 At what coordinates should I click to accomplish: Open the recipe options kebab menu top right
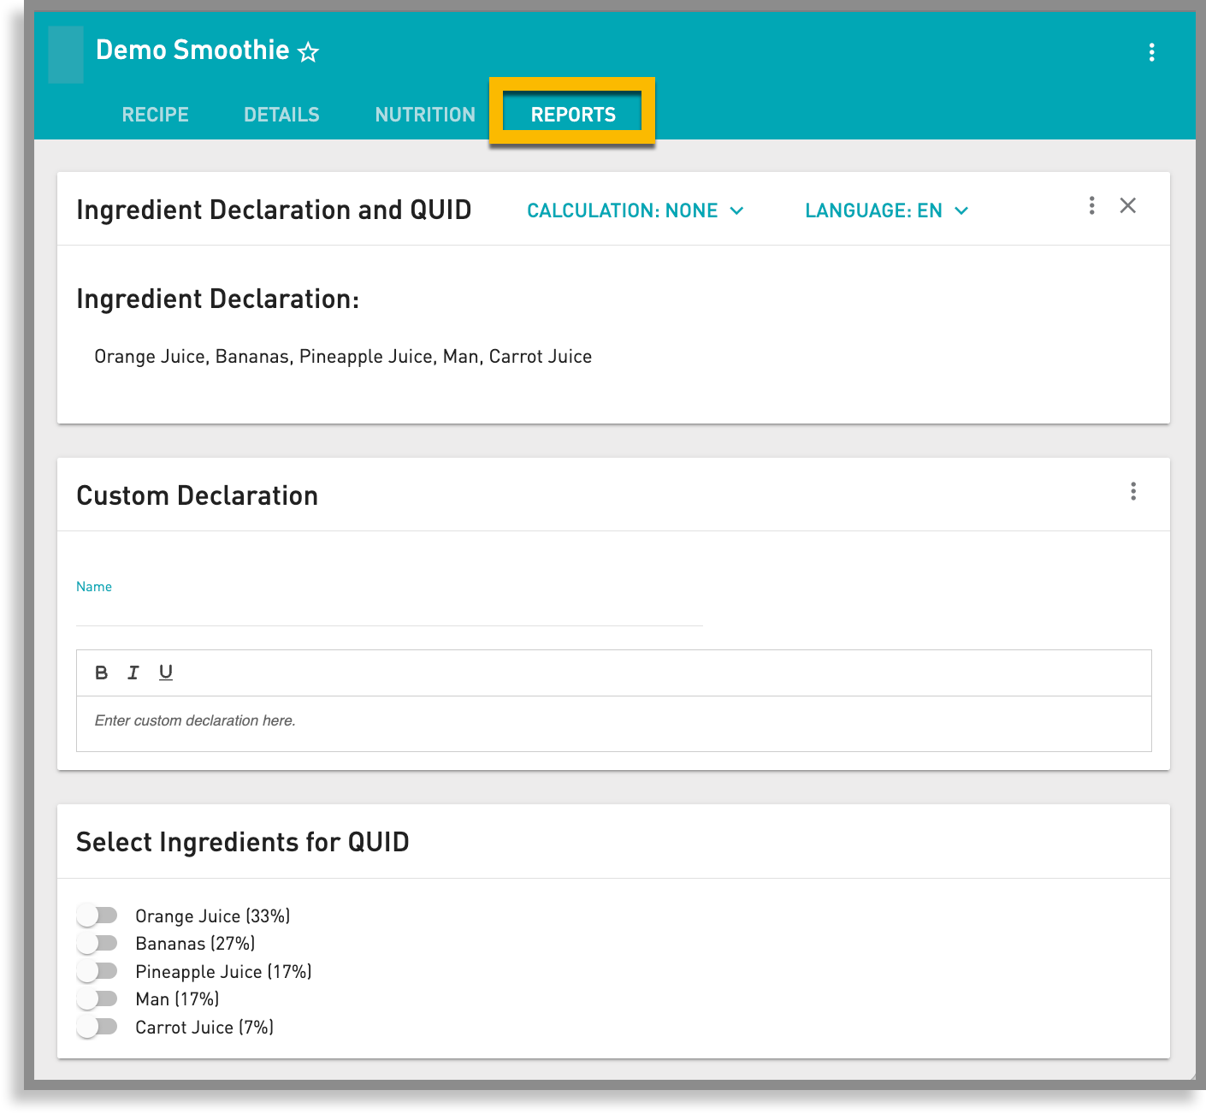click(1152, 51)
